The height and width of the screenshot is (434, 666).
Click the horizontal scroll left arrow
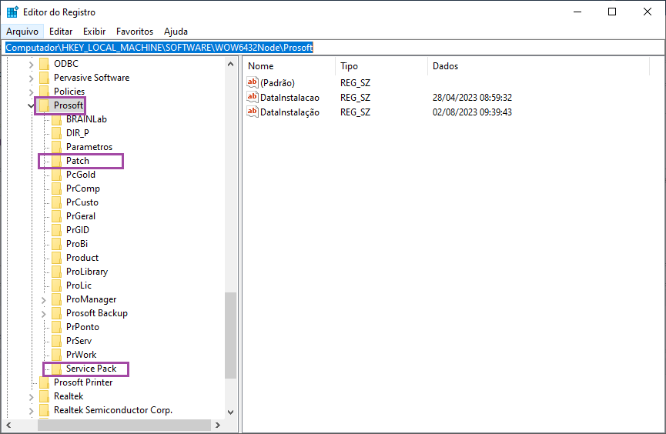(x=8, y=425)
